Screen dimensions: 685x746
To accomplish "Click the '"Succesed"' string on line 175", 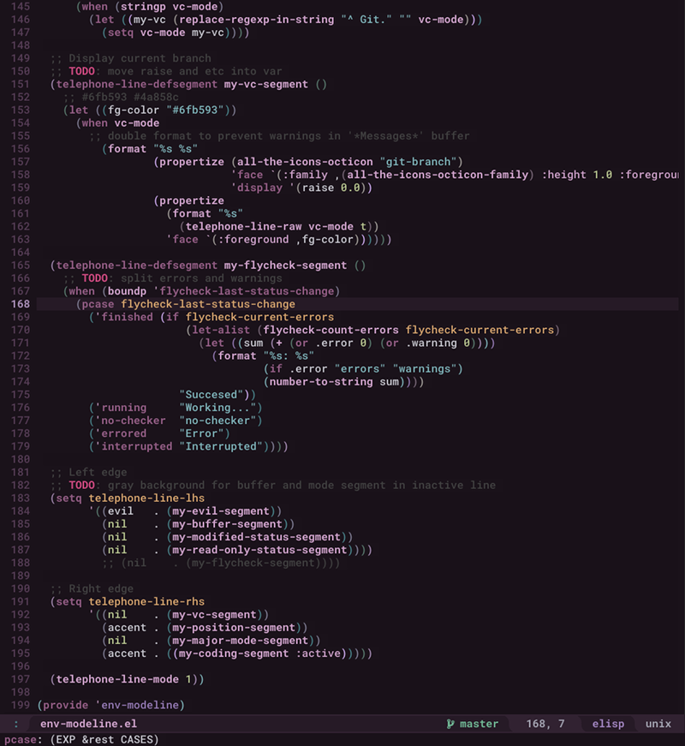I will click(x=211, y=394).
